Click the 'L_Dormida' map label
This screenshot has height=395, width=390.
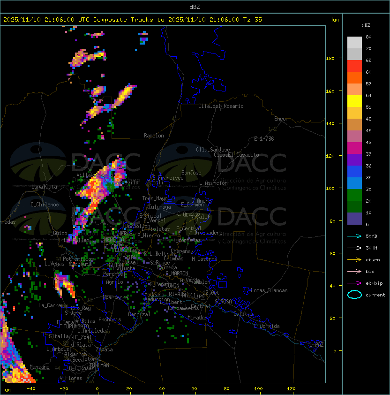[267, 326]
